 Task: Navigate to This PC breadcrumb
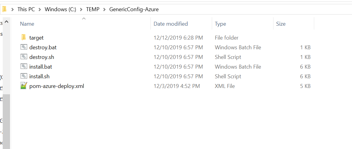[26, 9]
